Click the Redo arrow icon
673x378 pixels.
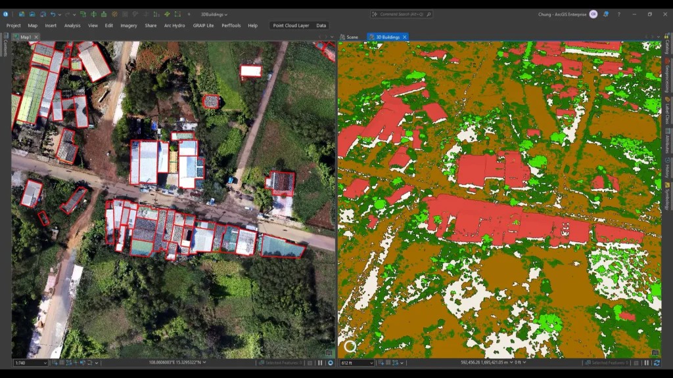[68, 14]
